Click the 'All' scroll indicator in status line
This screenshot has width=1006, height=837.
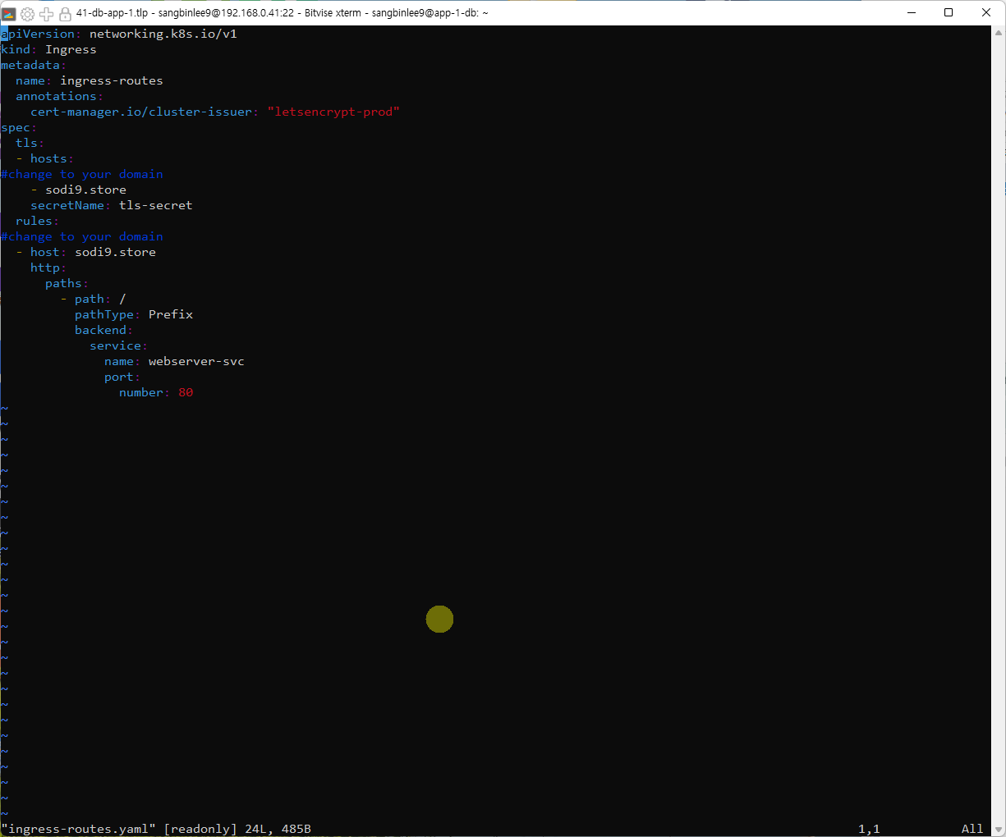pos(972,829)
